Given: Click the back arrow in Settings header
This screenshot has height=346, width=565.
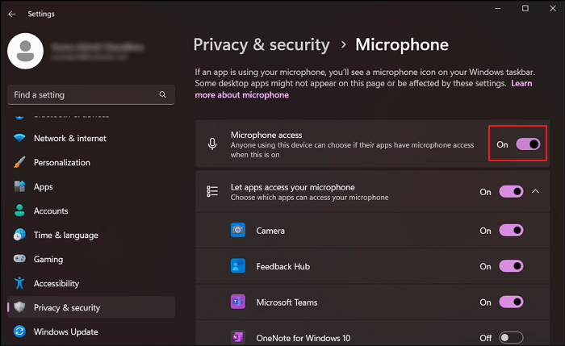Looking at the screenshot, I should point(11,14).
